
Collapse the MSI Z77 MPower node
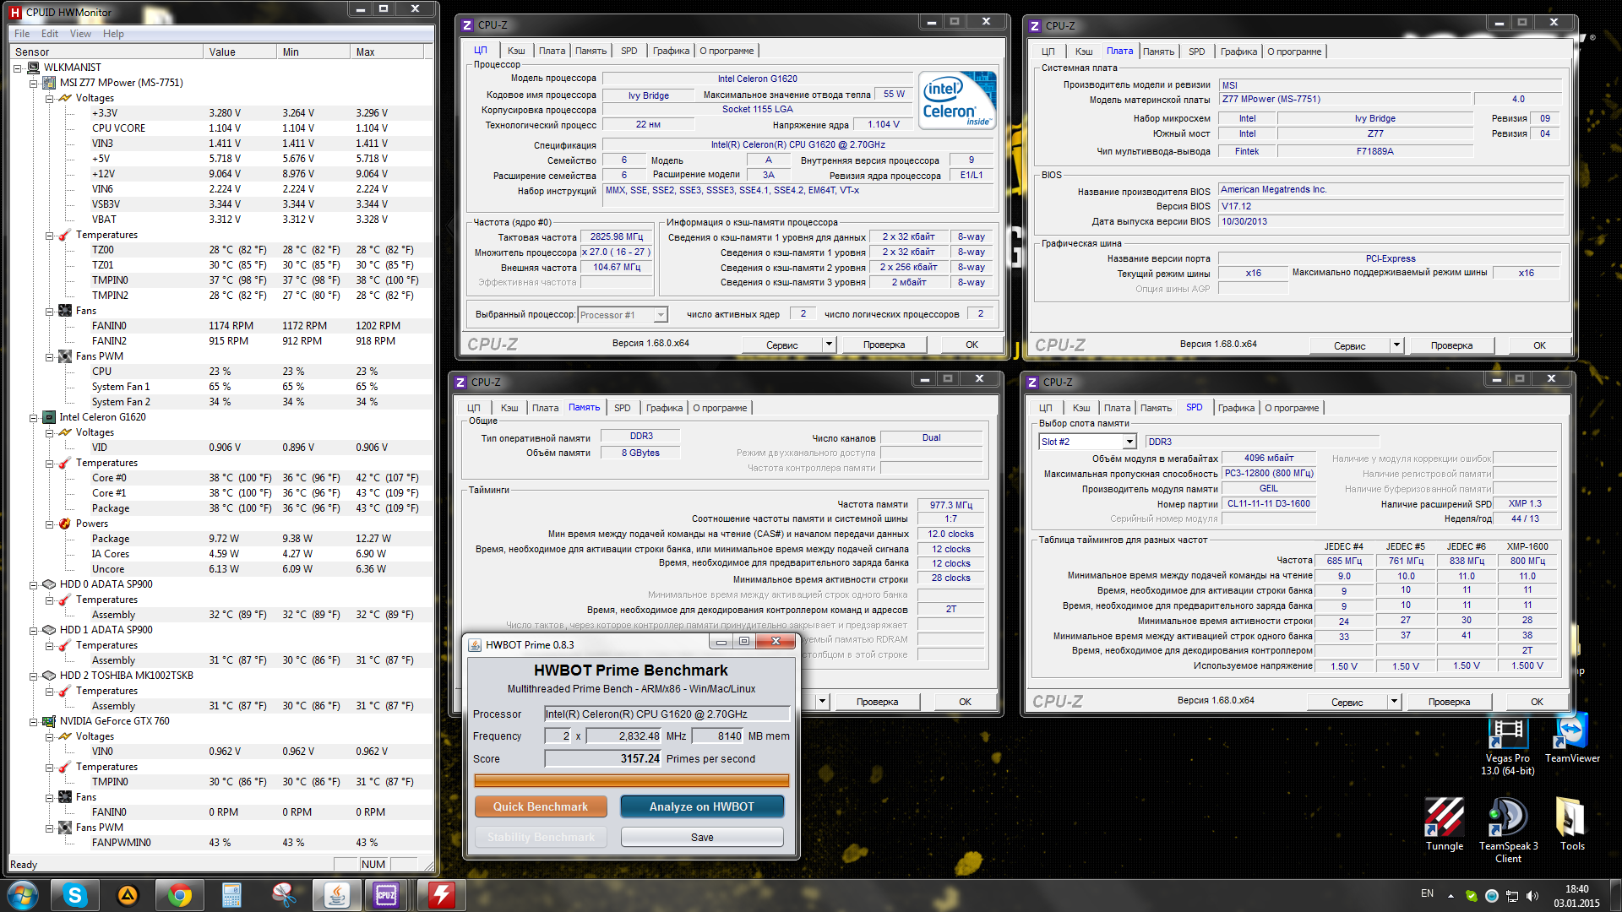33,83
